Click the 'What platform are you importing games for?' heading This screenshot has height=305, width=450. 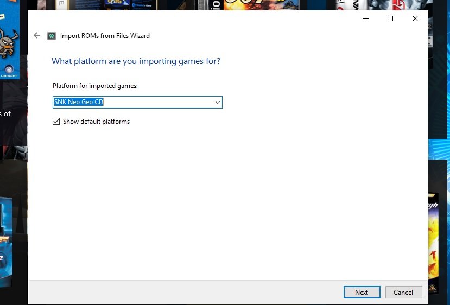pyautogui.click(x=136, y=61)
